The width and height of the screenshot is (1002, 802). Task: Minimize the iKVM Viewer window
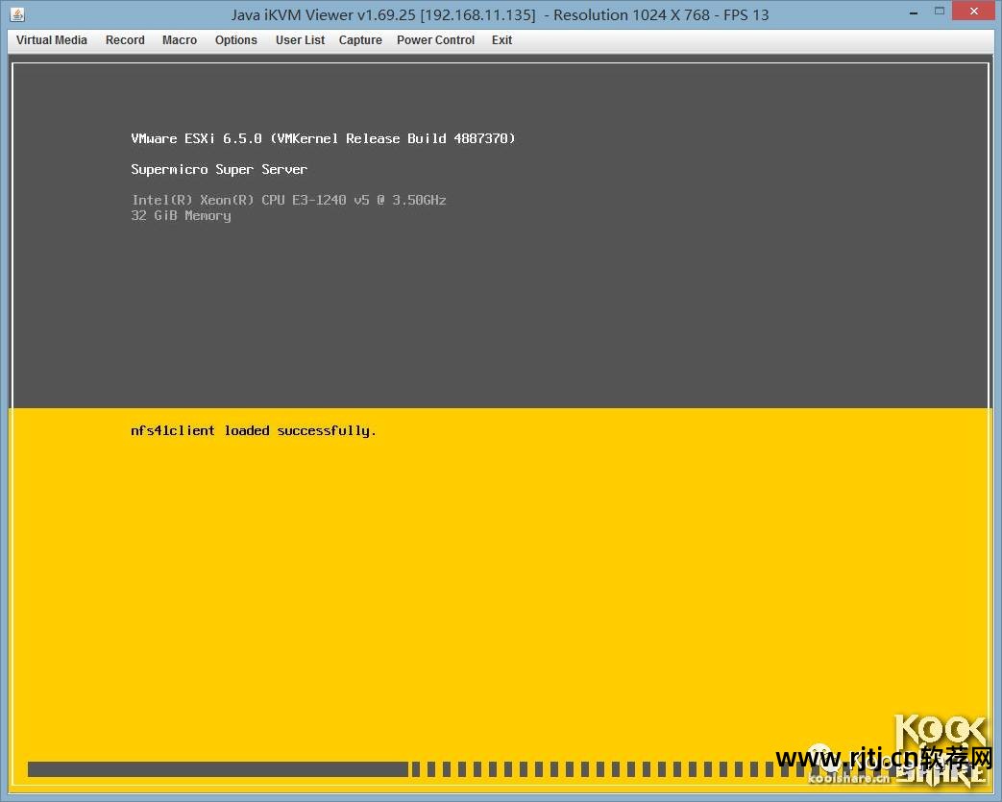(914, 12)
